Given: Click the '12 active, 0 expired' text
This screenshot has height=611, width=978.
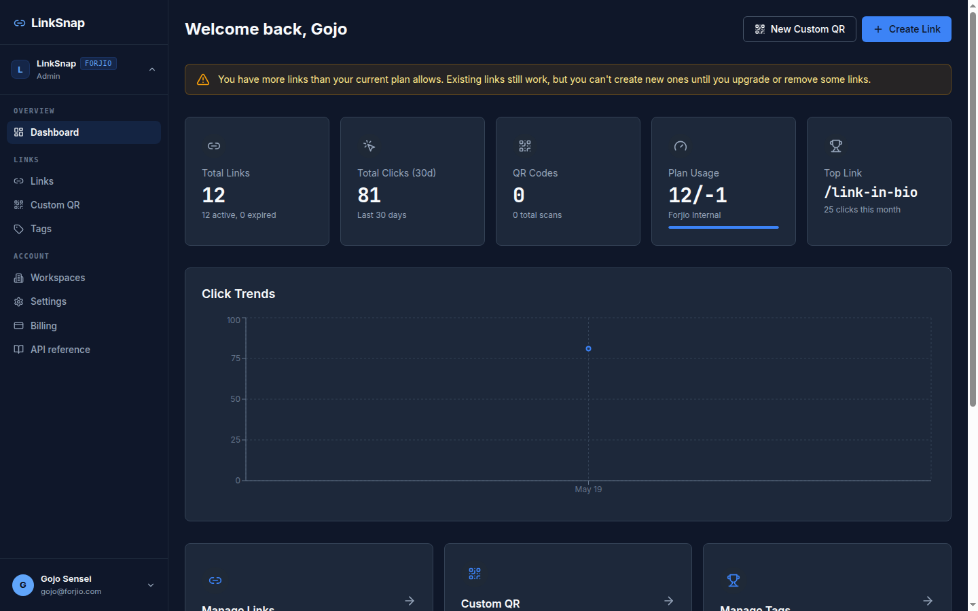Looking at the screenshot, I should 239,215.
